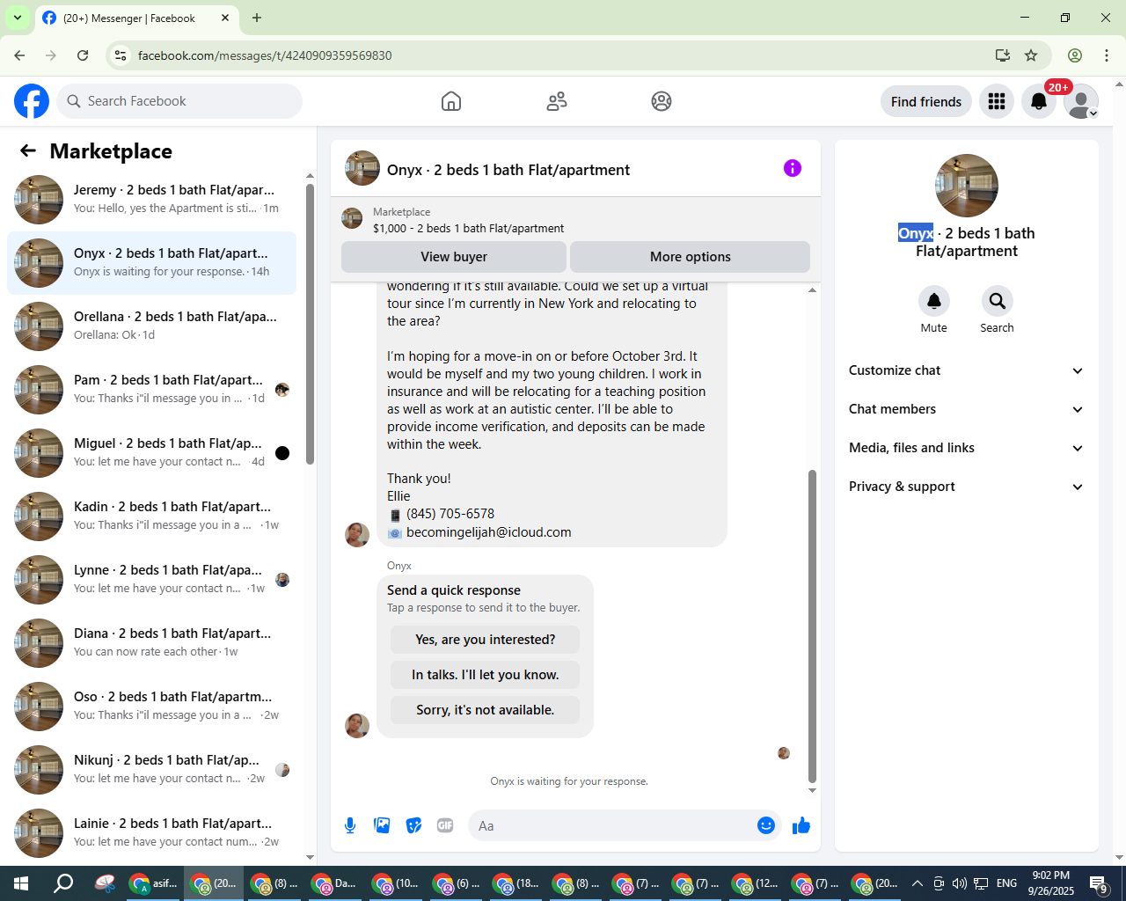The image size is (1126, 901).
Task: Open a new browser tab
Action: click(x=257, y=18)
